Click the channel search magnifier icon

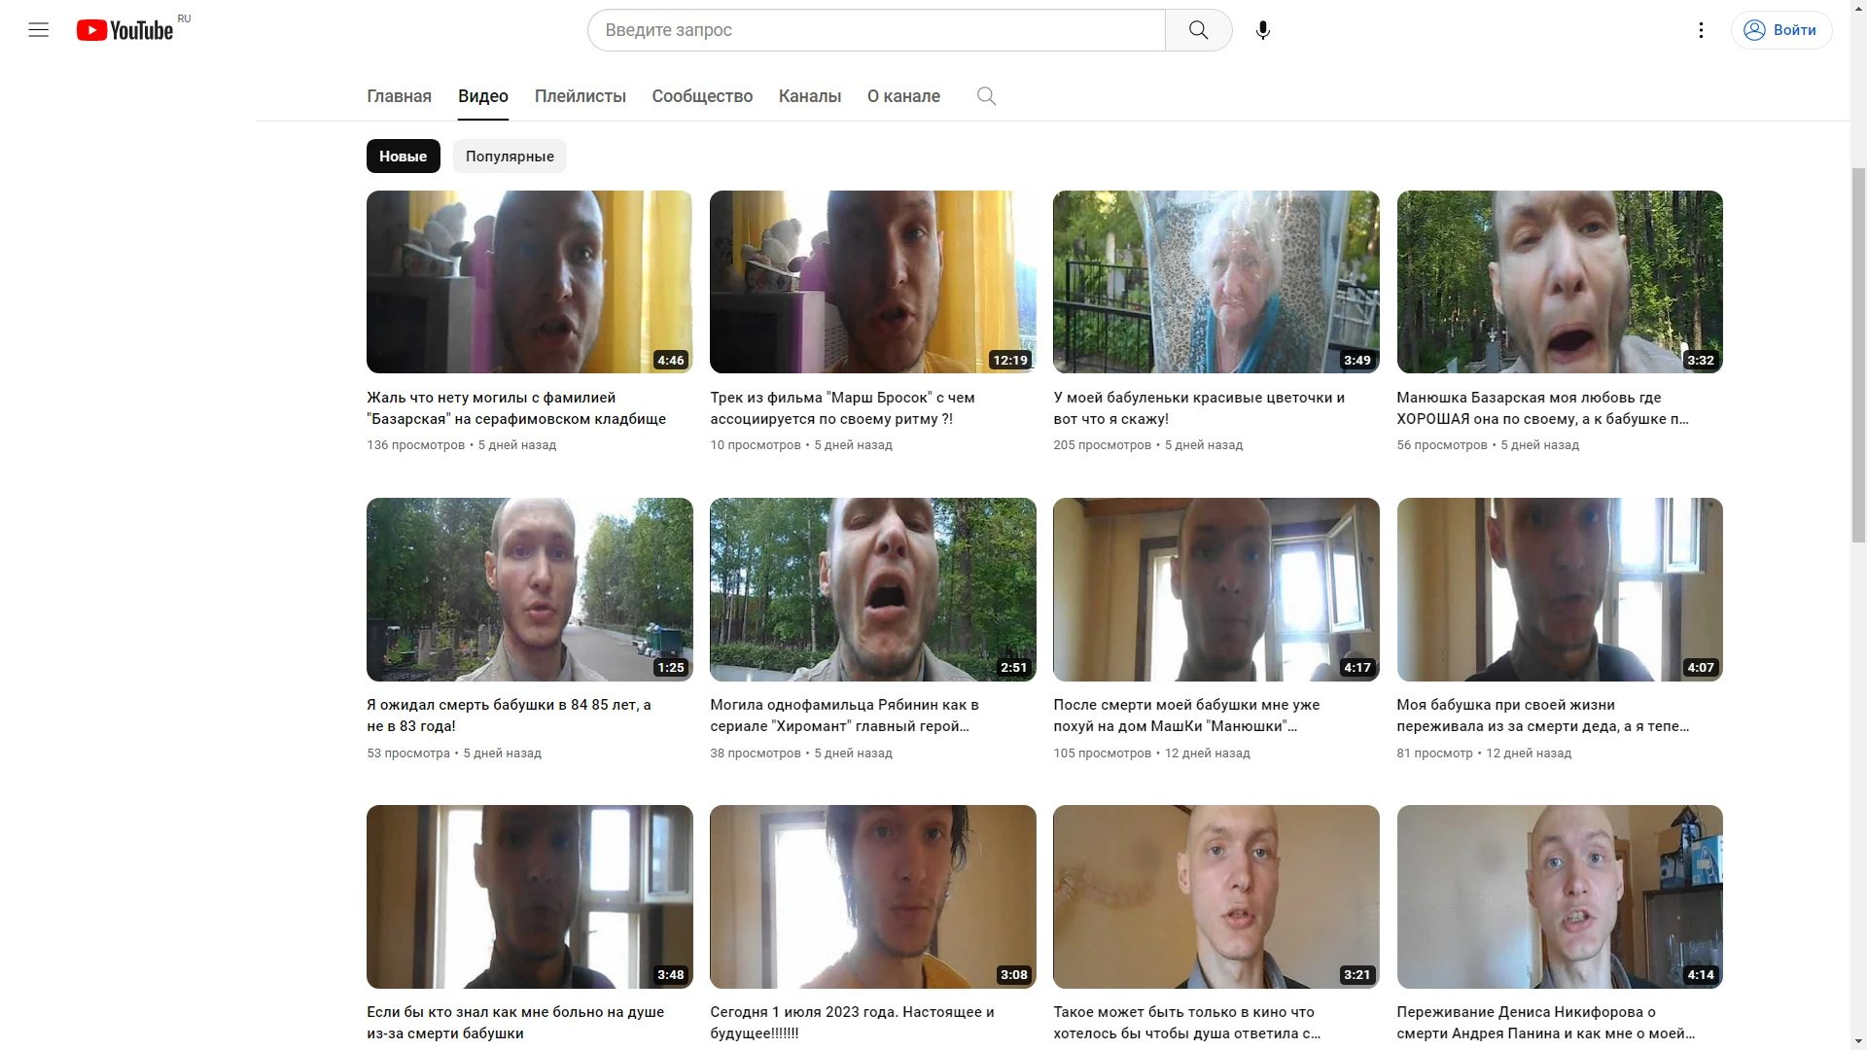(986, 96)
